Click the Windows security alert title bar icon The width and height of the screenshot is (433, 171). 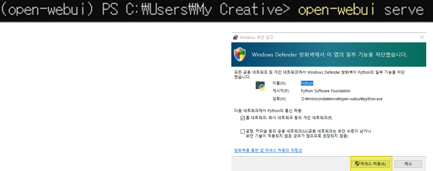click(235, 37)
